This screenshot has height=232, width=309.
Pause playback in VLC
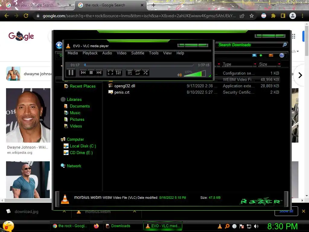pyautogui.click(x=71, y=72)
